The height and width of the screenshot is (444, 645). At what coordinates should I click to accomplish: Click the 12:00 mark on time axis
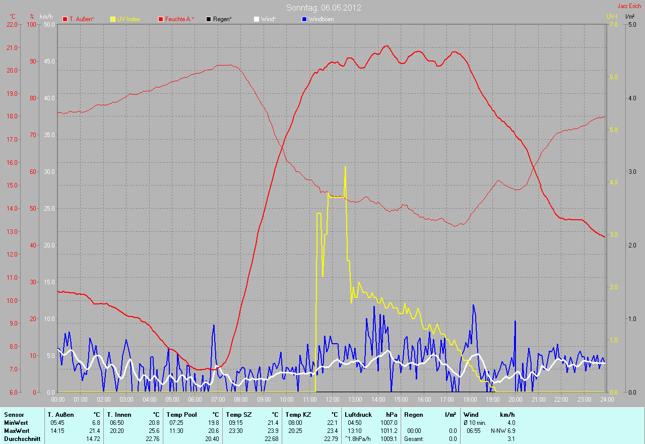click(332, 400)
